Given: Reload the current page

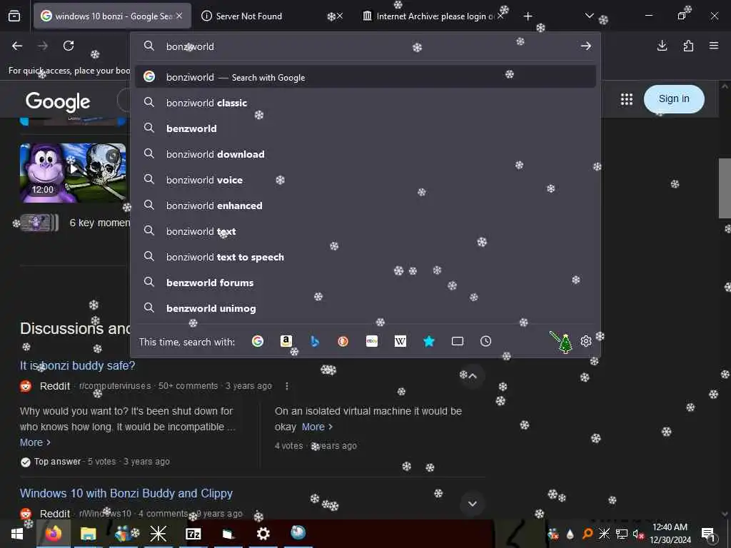Looking at the screenshot, I should [69, 46].
